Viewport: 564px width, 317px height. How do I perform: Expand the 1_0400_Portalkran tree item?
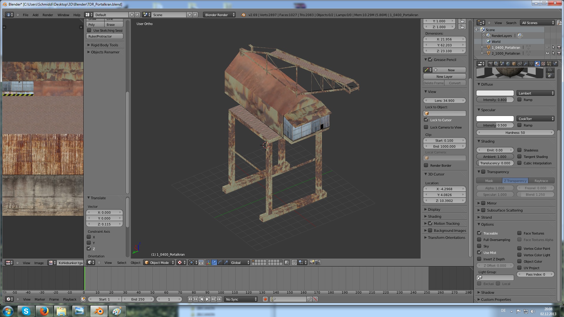[x=482, y=48]
